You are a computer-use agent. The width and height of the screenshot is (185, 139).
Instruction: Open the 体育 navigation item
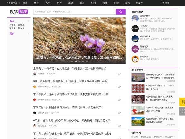(36, 3)
